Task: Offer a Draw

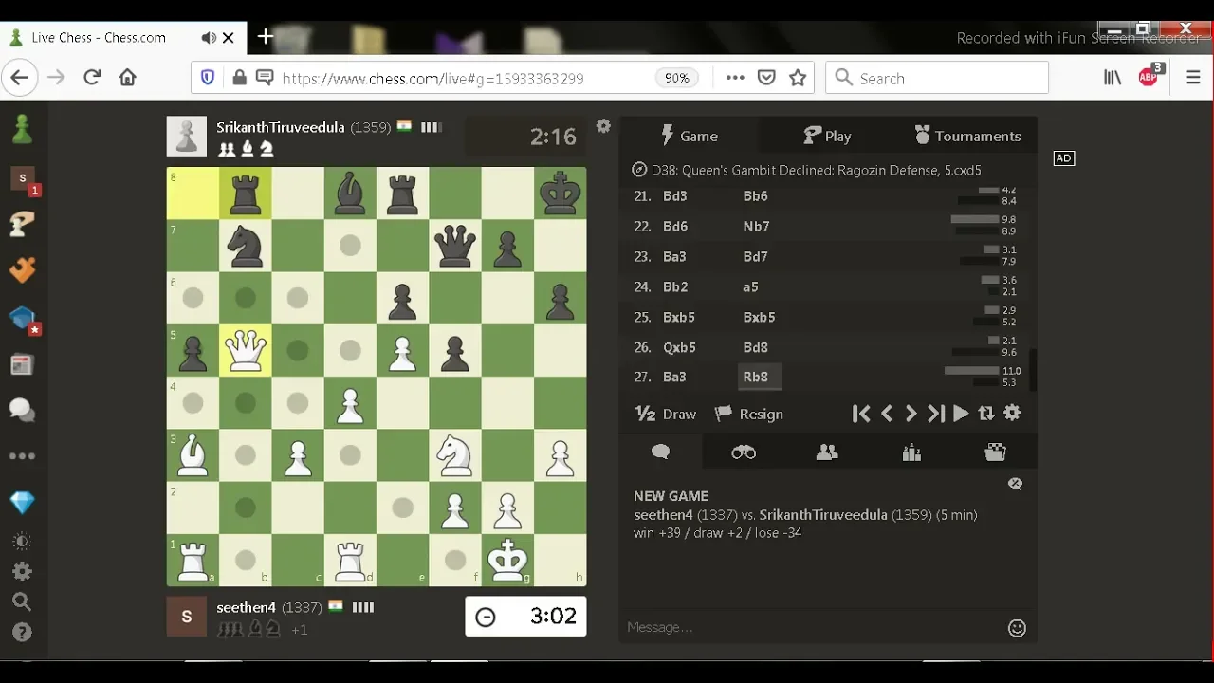Action: pyautogui.click(x=666, y=414)
